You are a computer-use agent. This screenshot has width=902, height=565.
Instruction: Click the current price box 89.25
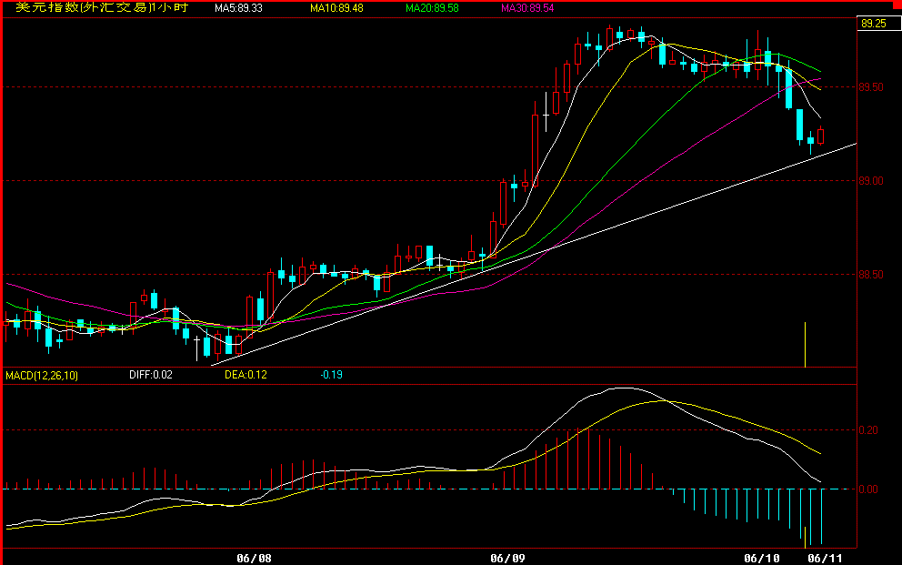[879, 24]
